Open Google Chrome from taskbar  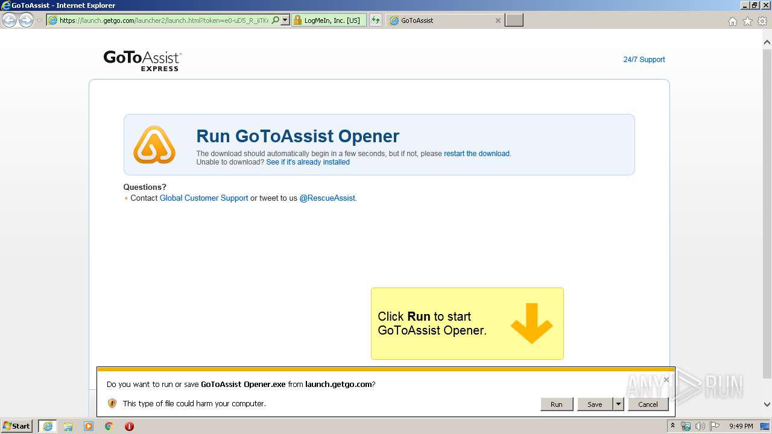click(109, 426)
